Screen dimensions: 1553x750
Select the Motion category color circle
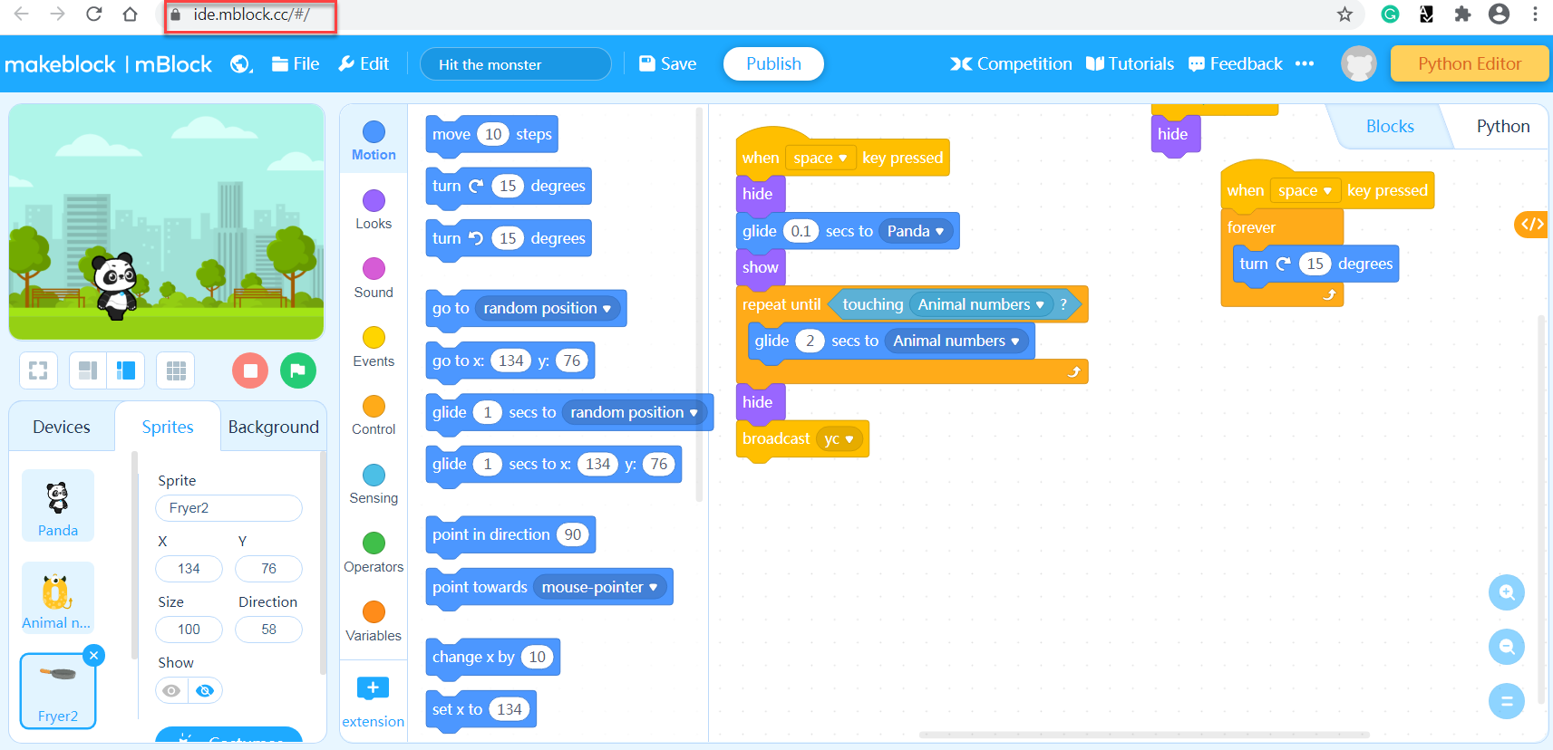coord(374,132)
